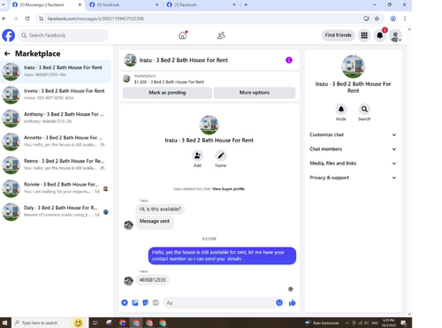Image resolution: width=442 pixels, height=328 pixels.
Task: Switch to second Facebook browser tab
Action: (124, 4)
